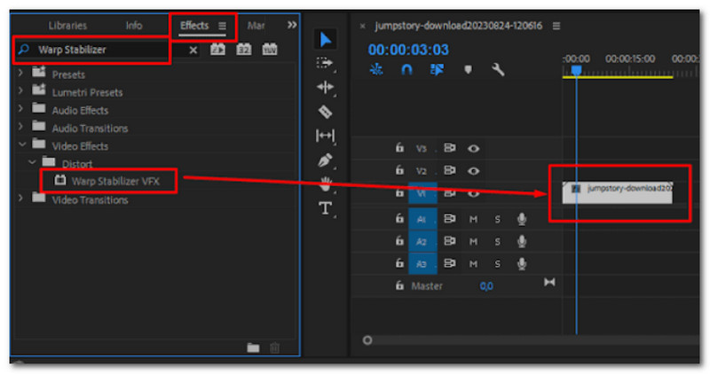Screen dimensions: 710x374
Task: Filter by YUV Effects icon
Action: coord(270,50)
